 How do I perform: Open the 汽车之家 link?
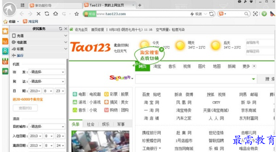pos(184,118)
